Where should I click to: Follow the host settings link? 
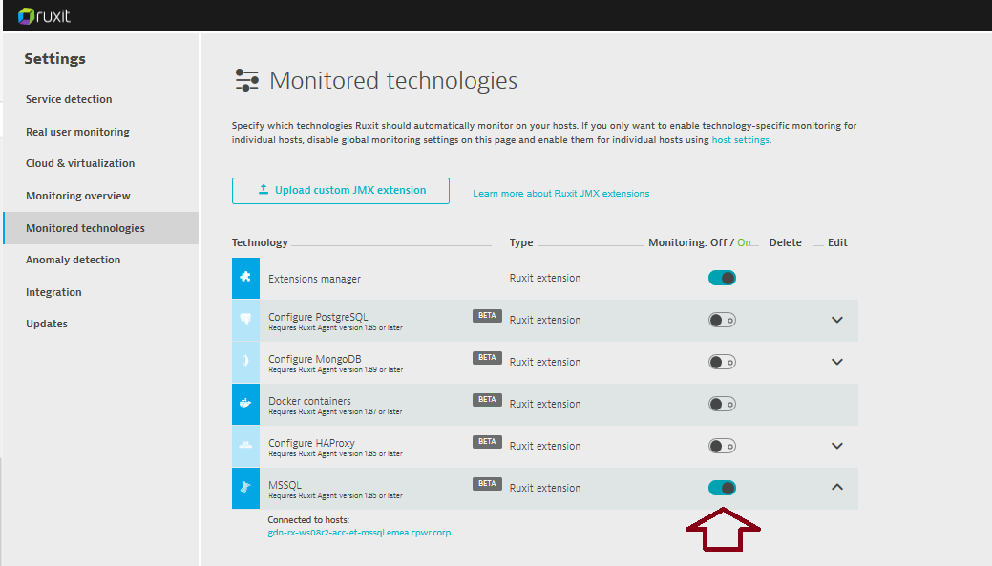(x=740, y=139)
